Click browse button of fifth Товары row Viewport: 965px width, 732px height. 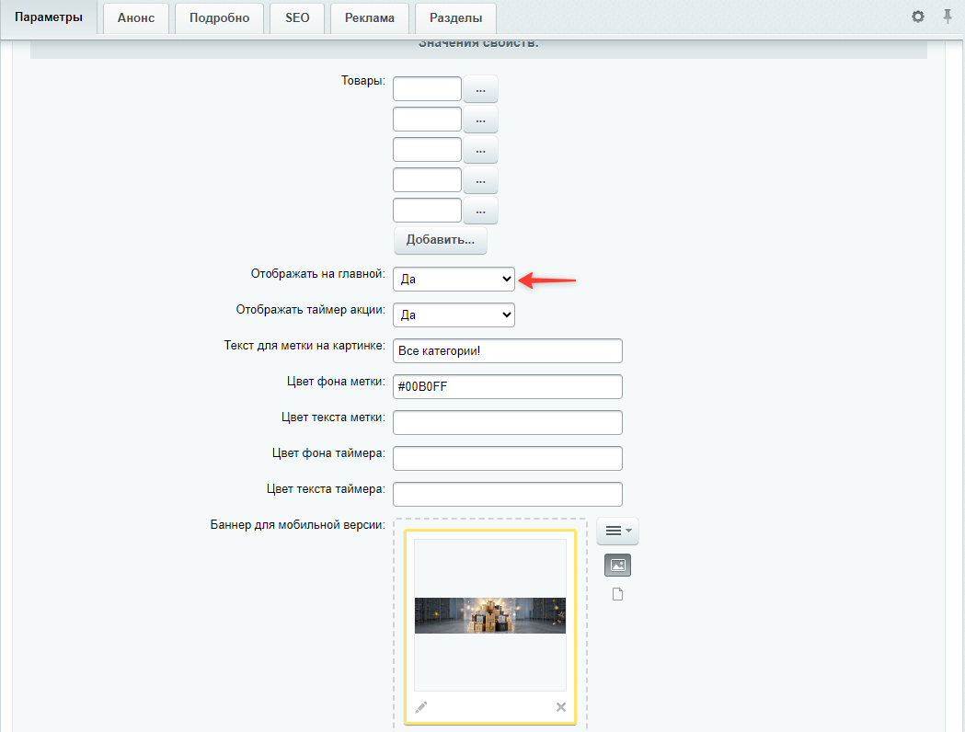click(x=480, y=211)
